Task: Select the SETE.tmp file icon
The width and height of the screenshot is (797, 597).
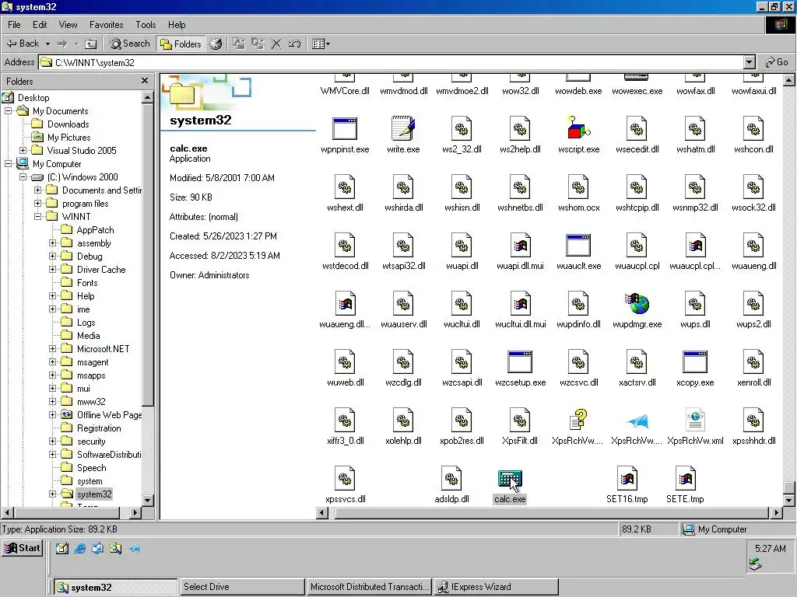Action: pyautogui.click(x=685, y=479)
